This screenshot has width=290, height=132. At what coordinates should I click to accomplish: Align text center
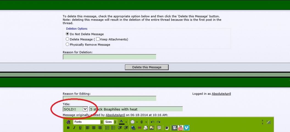(94, 128)
